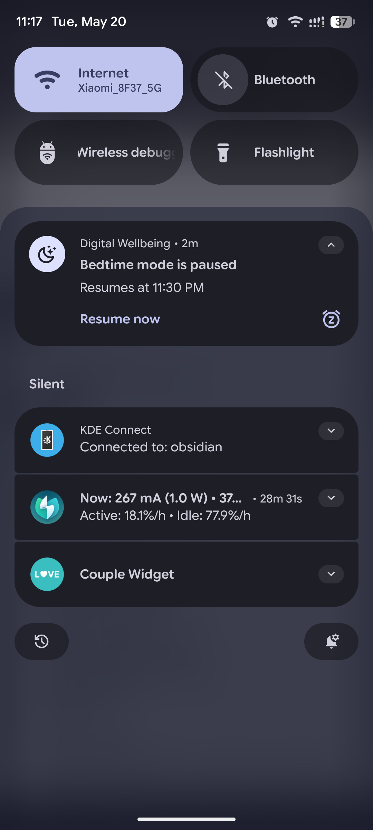Screen dimensions: 373x830
Task: Open notification history clock icon
Action: (41, 642)
